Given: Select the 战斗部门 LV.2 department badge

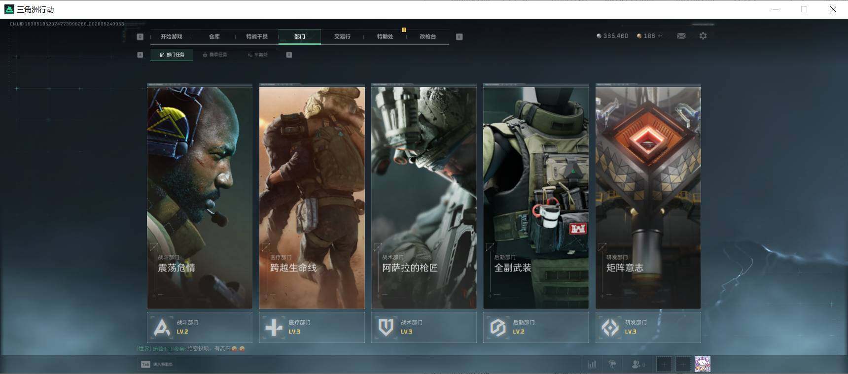Looking at the screenshot, I should (x=200, y=327).
